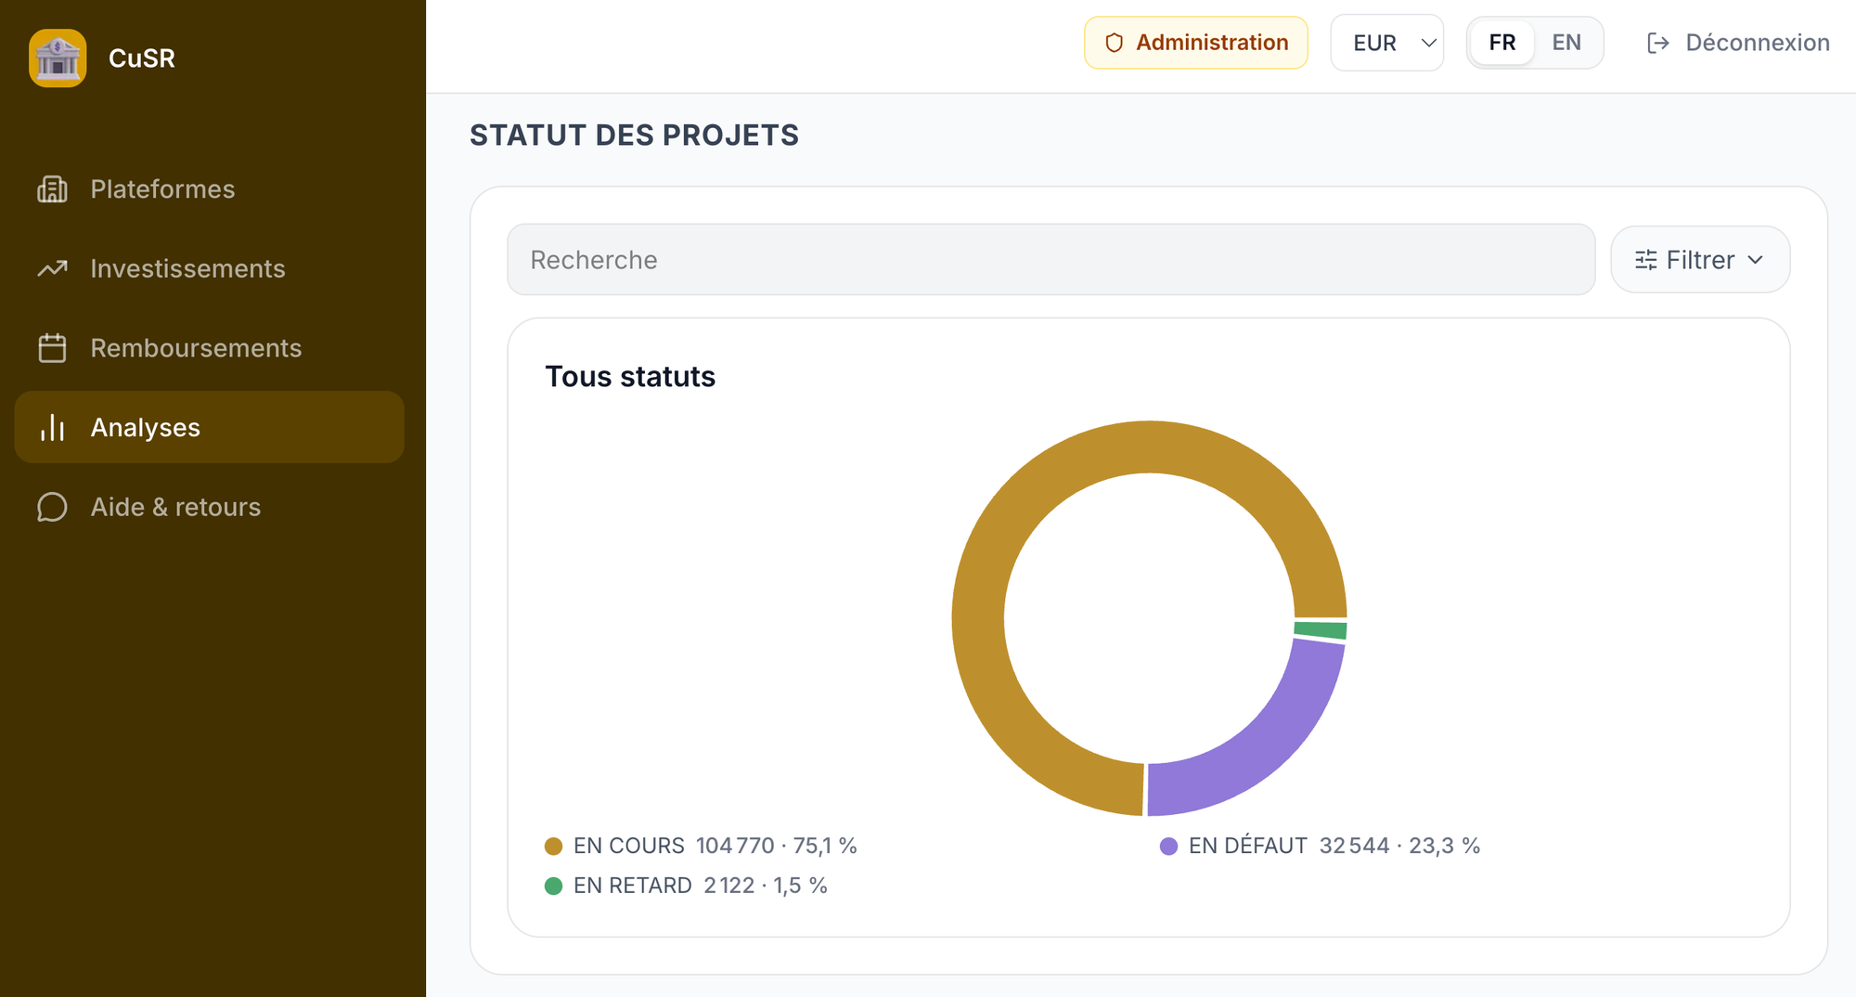
Task: Click the 'STATUT DES PROJETS' title
Action: [x=634, y=136]
